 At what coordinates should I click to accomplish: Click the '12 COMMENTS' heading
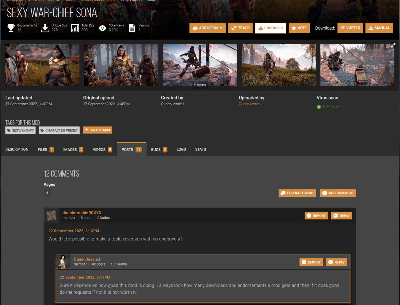point(61,174)
